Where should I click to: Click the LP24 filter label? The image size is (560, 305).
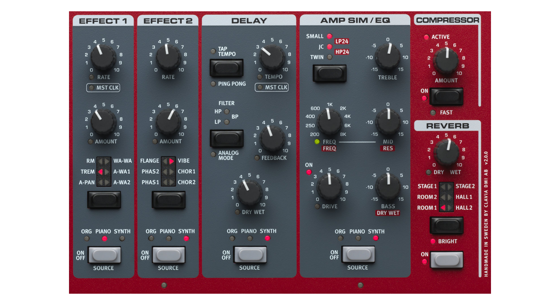[342, 41]
